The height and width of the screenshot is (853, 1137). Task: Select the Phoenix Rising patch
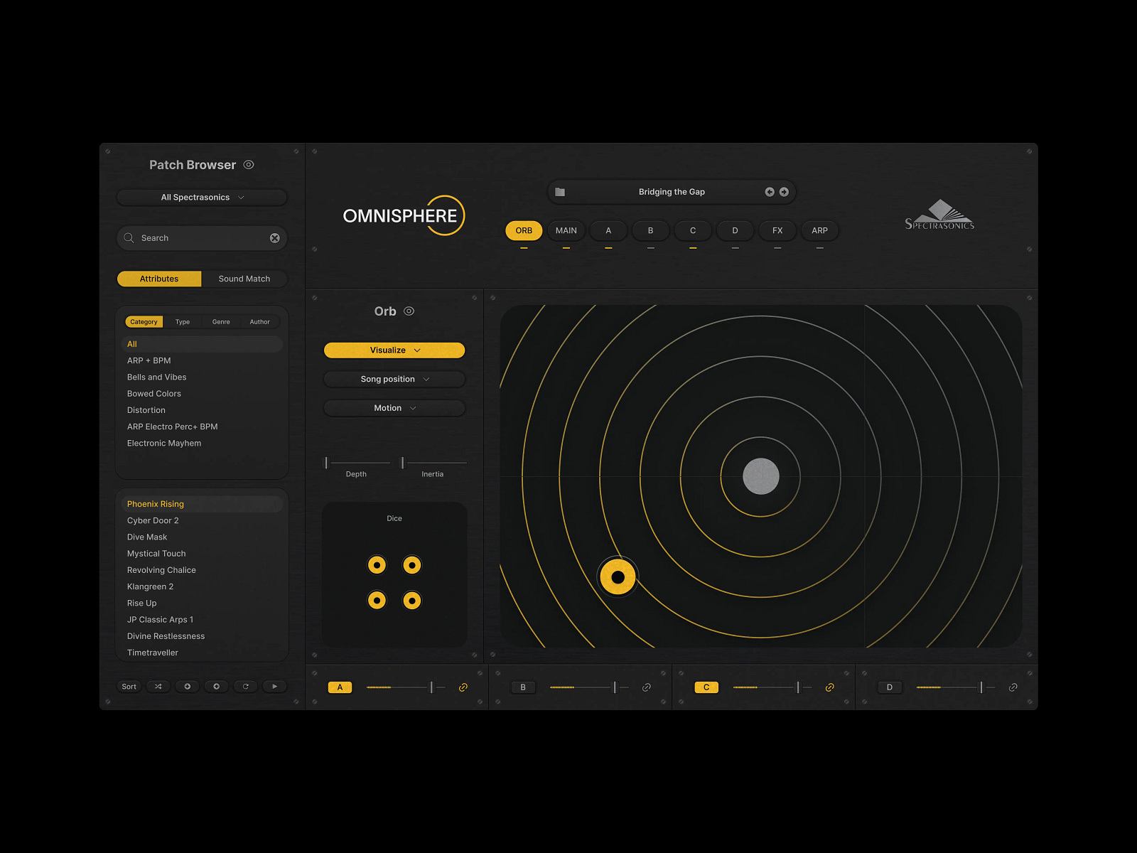[x=156, y=503]
